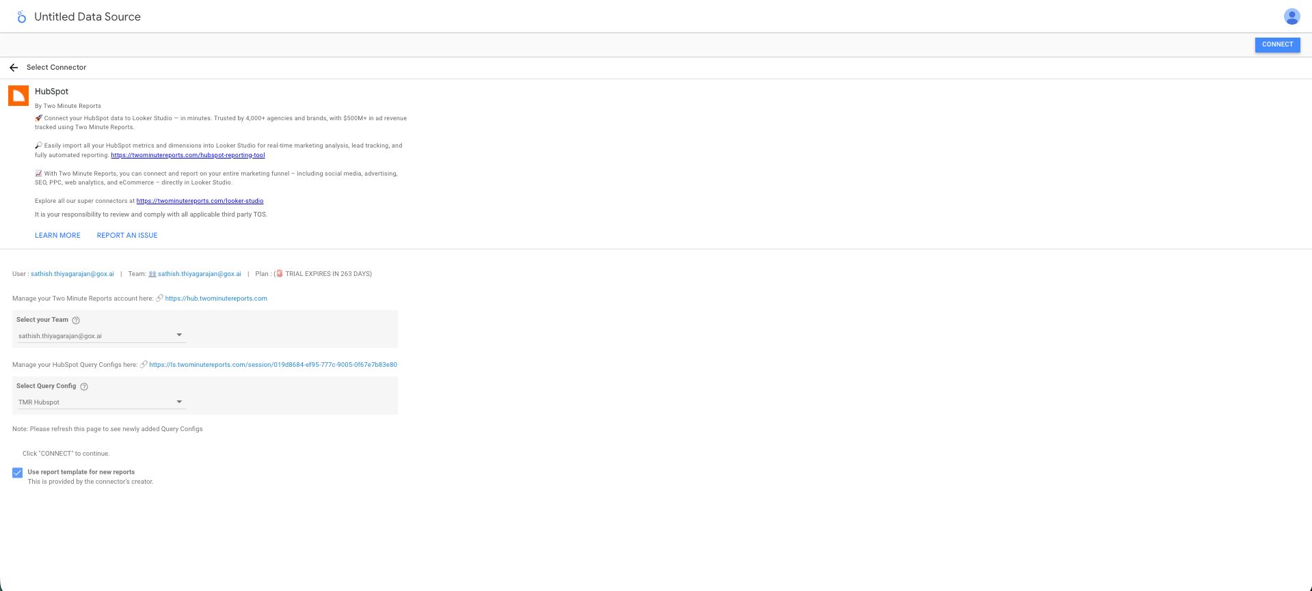Open the Select your Team dropdown
The image size is (1312, 591).
(101, 335)
